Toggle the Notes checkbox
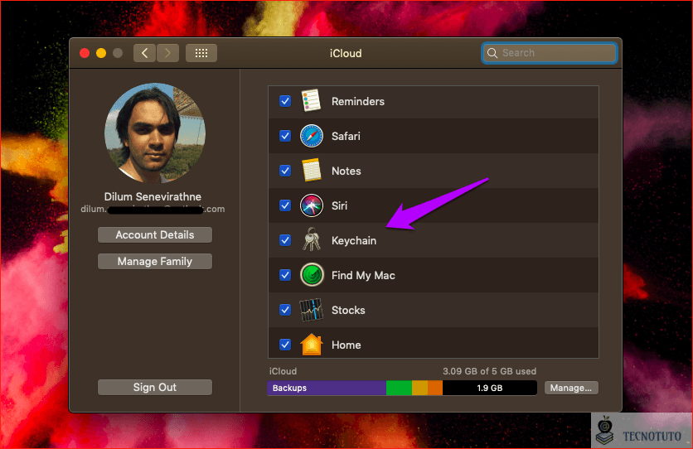 pos(285,171)
